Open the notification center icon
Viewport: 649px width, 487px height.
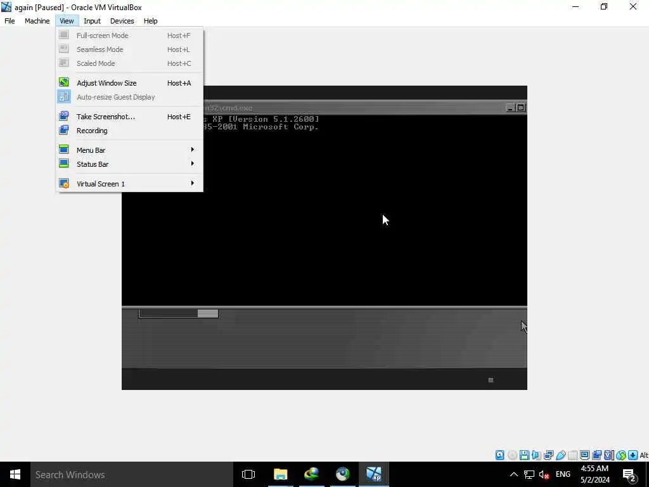coord(629,475)
